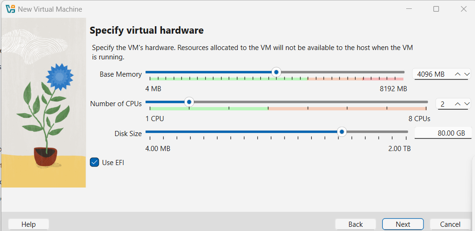
Task: Uncheck the Use EFI checkbox
Action: point(95,163)
